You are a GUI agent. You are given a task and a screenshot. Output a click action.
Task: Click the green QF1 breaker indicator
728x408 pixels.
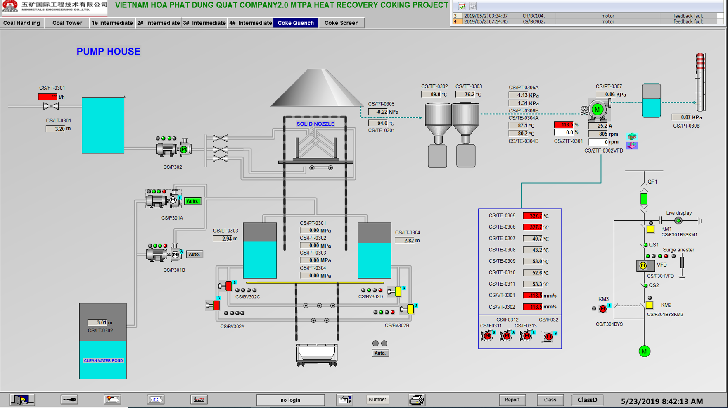644,199
